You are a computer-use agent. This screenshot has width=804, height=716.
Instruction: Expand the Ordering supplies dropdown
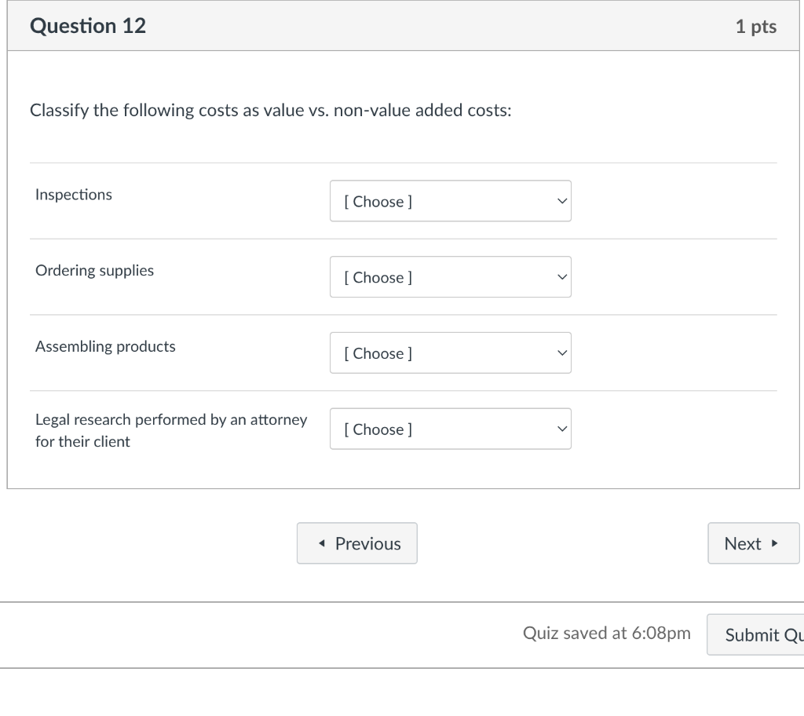(x=450, y=277)
